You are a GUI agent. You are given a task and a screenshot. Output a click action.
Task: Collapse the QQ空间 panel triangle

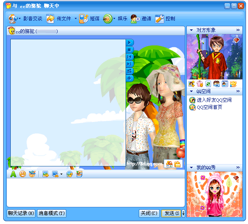[x=191, y=91]
